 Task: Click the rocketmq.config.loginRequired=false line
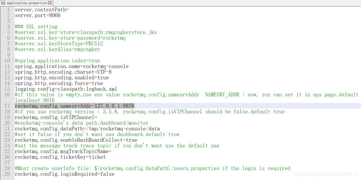coord(65,174)
